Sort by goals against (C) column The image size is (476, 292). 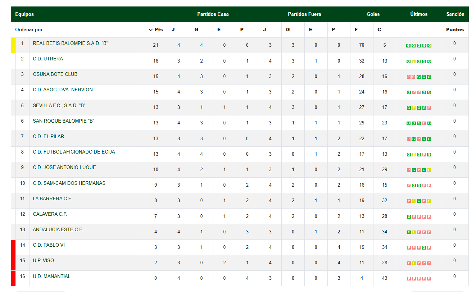tap(379, 30)
